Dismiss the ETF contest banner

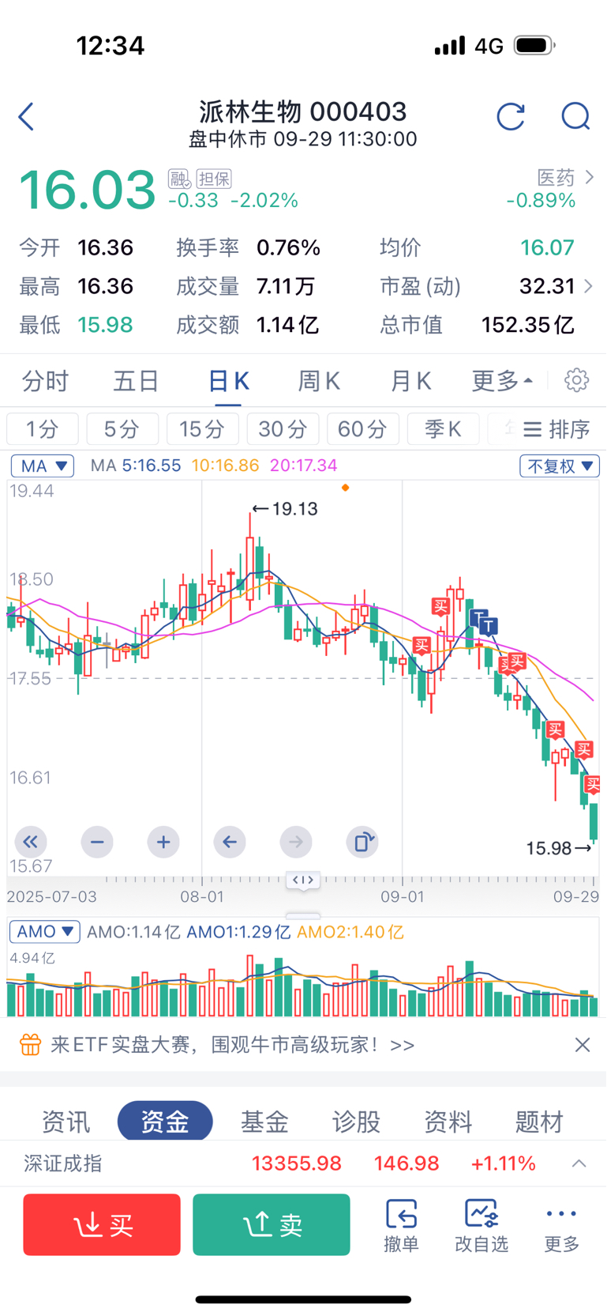pos(583,1045)
